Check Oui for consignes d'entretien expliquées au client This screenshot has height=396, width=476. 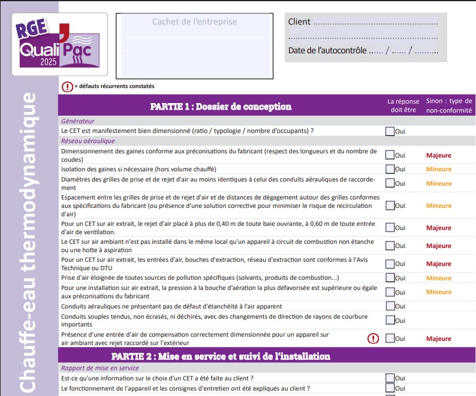[x=390, y=388]
